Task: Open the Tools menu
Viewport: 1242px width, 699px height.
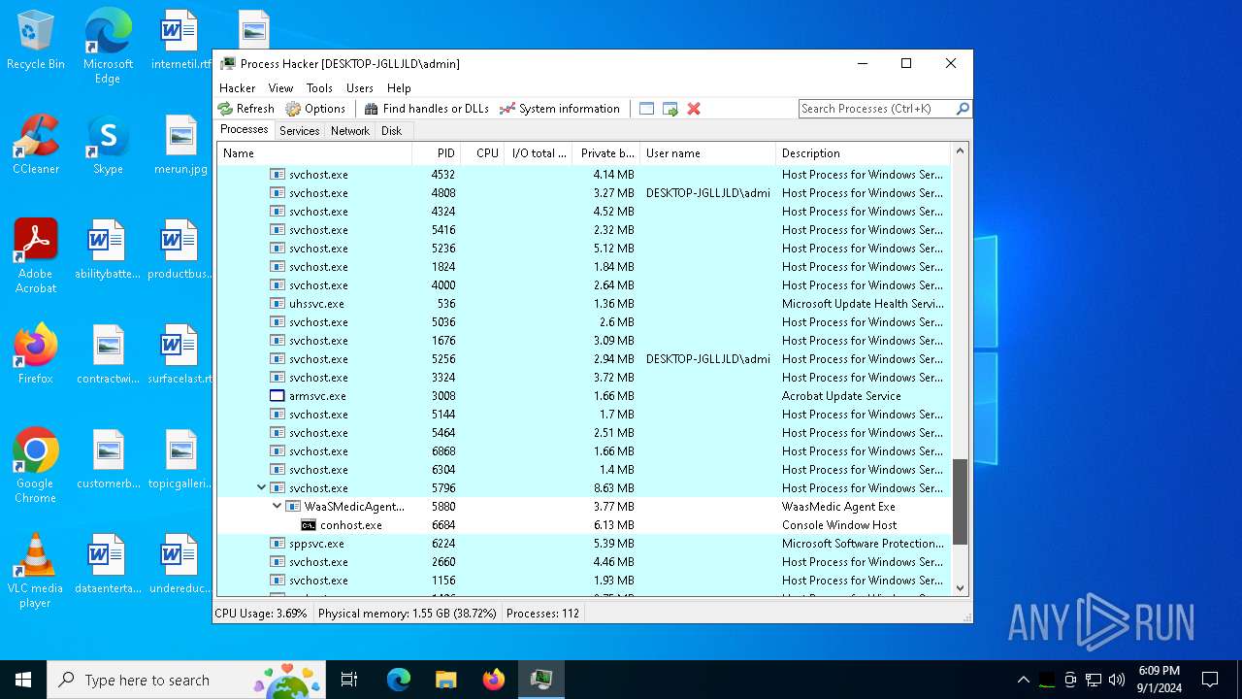Action: click(319, 87)
